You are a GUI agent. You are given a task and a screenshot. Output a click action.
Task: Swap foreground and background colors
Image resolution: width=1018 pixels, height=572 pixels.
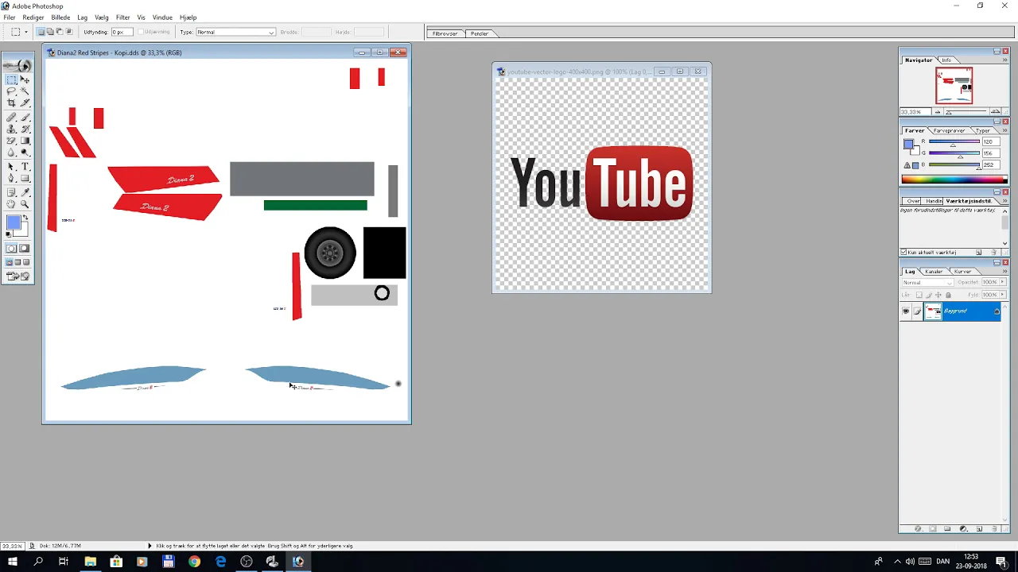(x=25, y=217)
